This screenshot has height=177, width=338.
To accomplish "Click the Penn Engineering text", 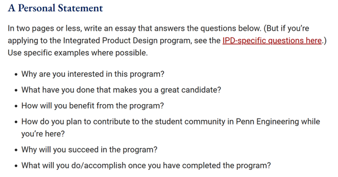I will point(267,122).
